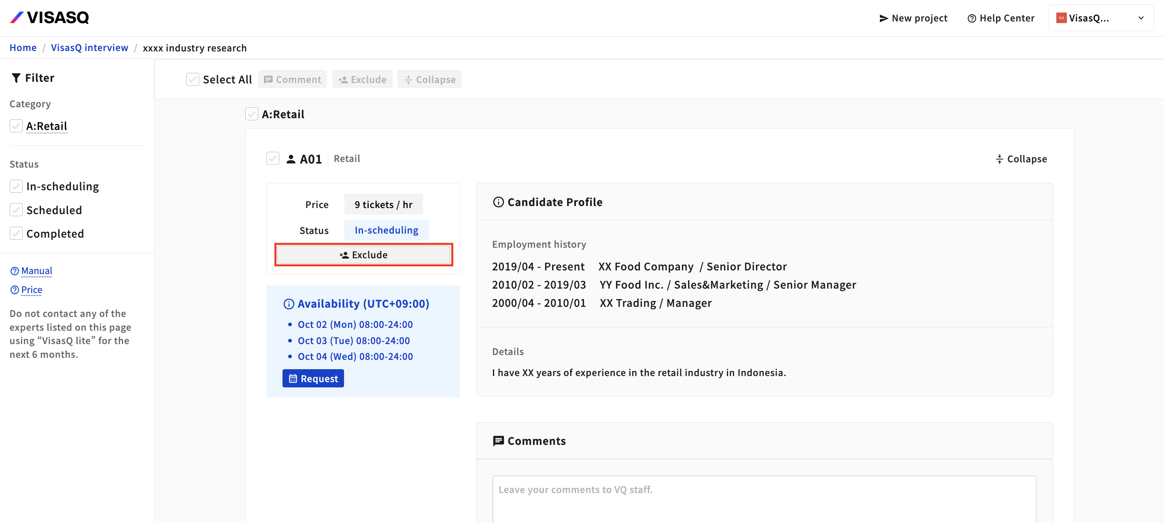Viewport: 1164px width, 523px height.
Task: Toggle the In-scheduling status filter
Action: coord(16,186)
